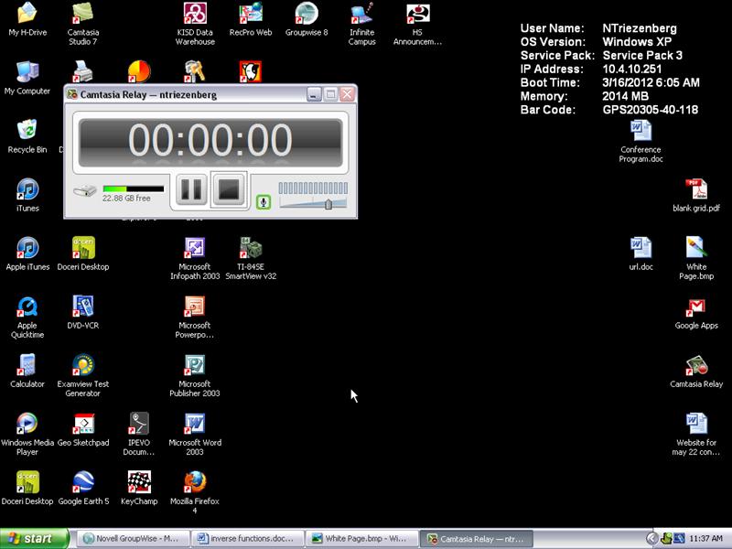The width and height of the screenshot is (732, 549).
Task: Click the green arrow system tray icon
Action: (x=667, y=538)
